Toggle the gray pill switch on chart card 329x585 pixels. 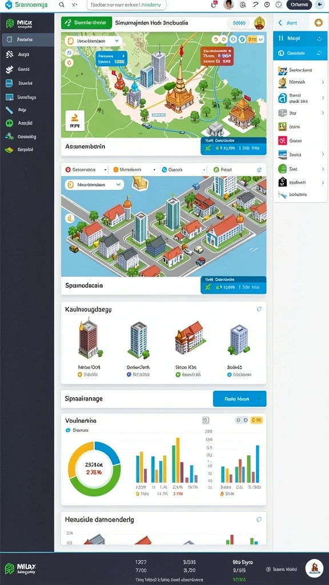tap(242, 420)
